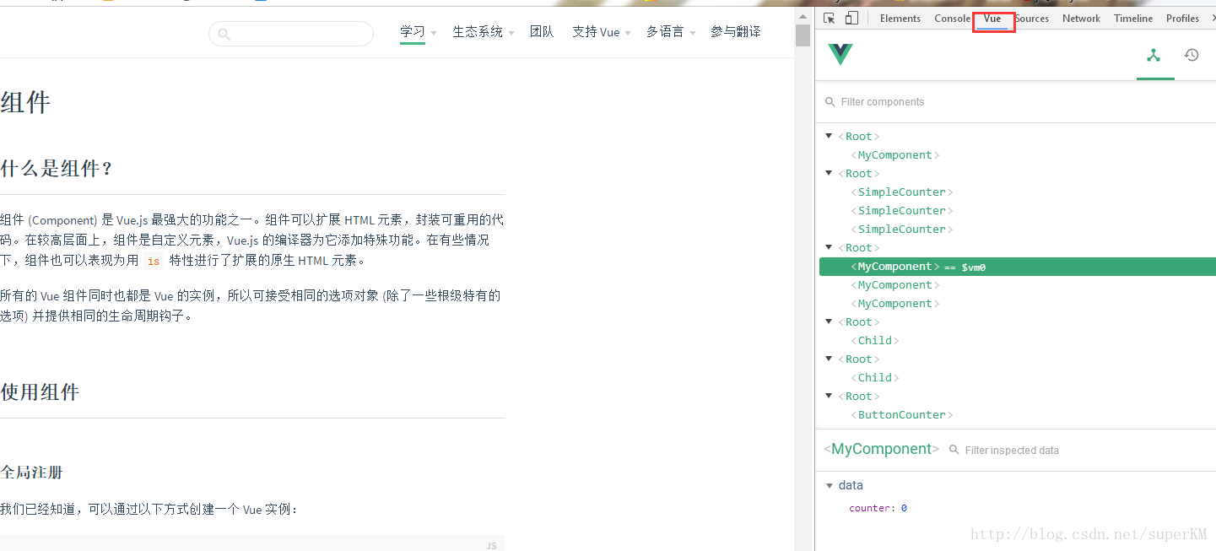Collapse the Root holding ButtonCounter

829,396
